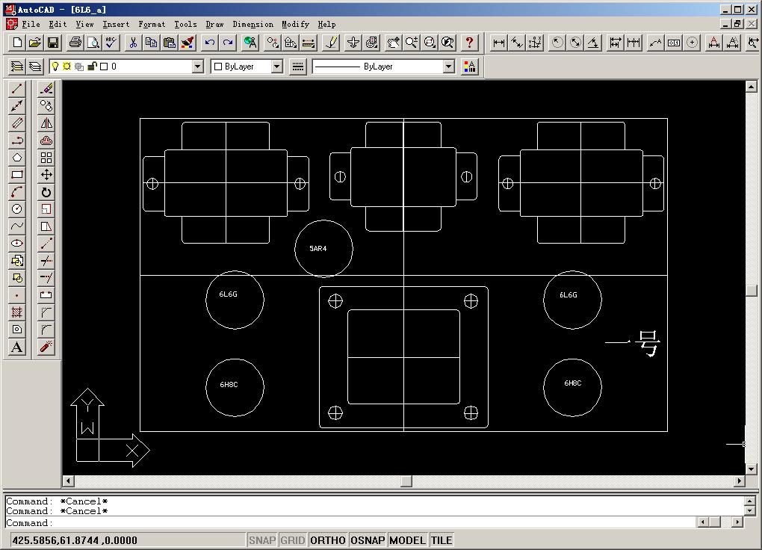This screenshot has height=550, width=762.
Task: Open the Format menu
Action: (x=152, y=25)
